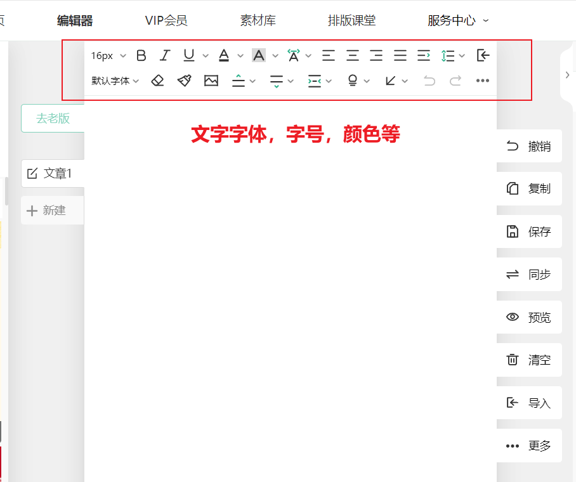Center-align the text
576x482 pixels.
[x=352, y=56]
